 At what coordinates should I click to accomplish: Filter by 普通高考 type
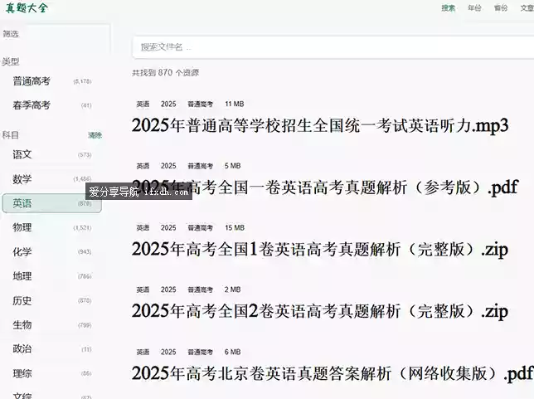(51, 81)
